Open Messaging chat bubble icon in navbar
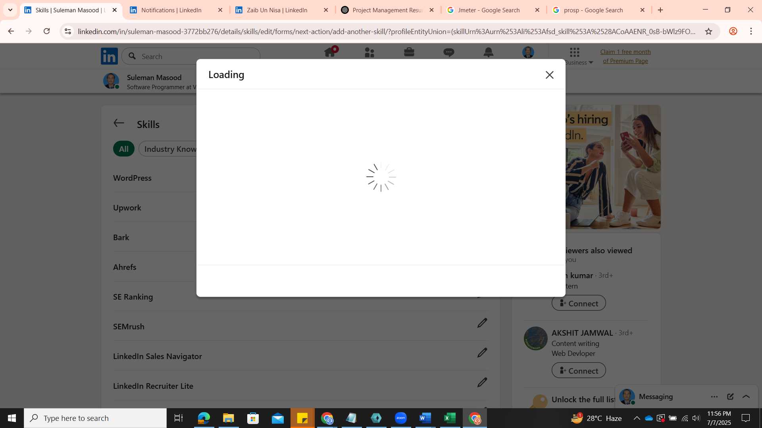The width and height of the screenshot is (762, 428). [x=449, y=52]
